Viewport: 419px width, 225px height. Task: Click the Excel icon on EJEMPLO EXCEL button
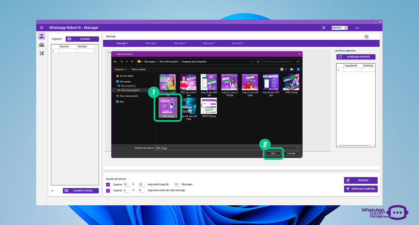tap(66, 191)
